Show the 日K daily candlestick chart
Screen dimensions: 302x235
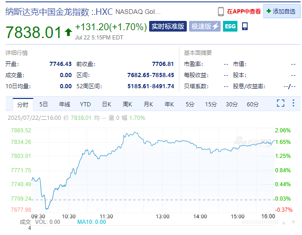pos(106,104)
